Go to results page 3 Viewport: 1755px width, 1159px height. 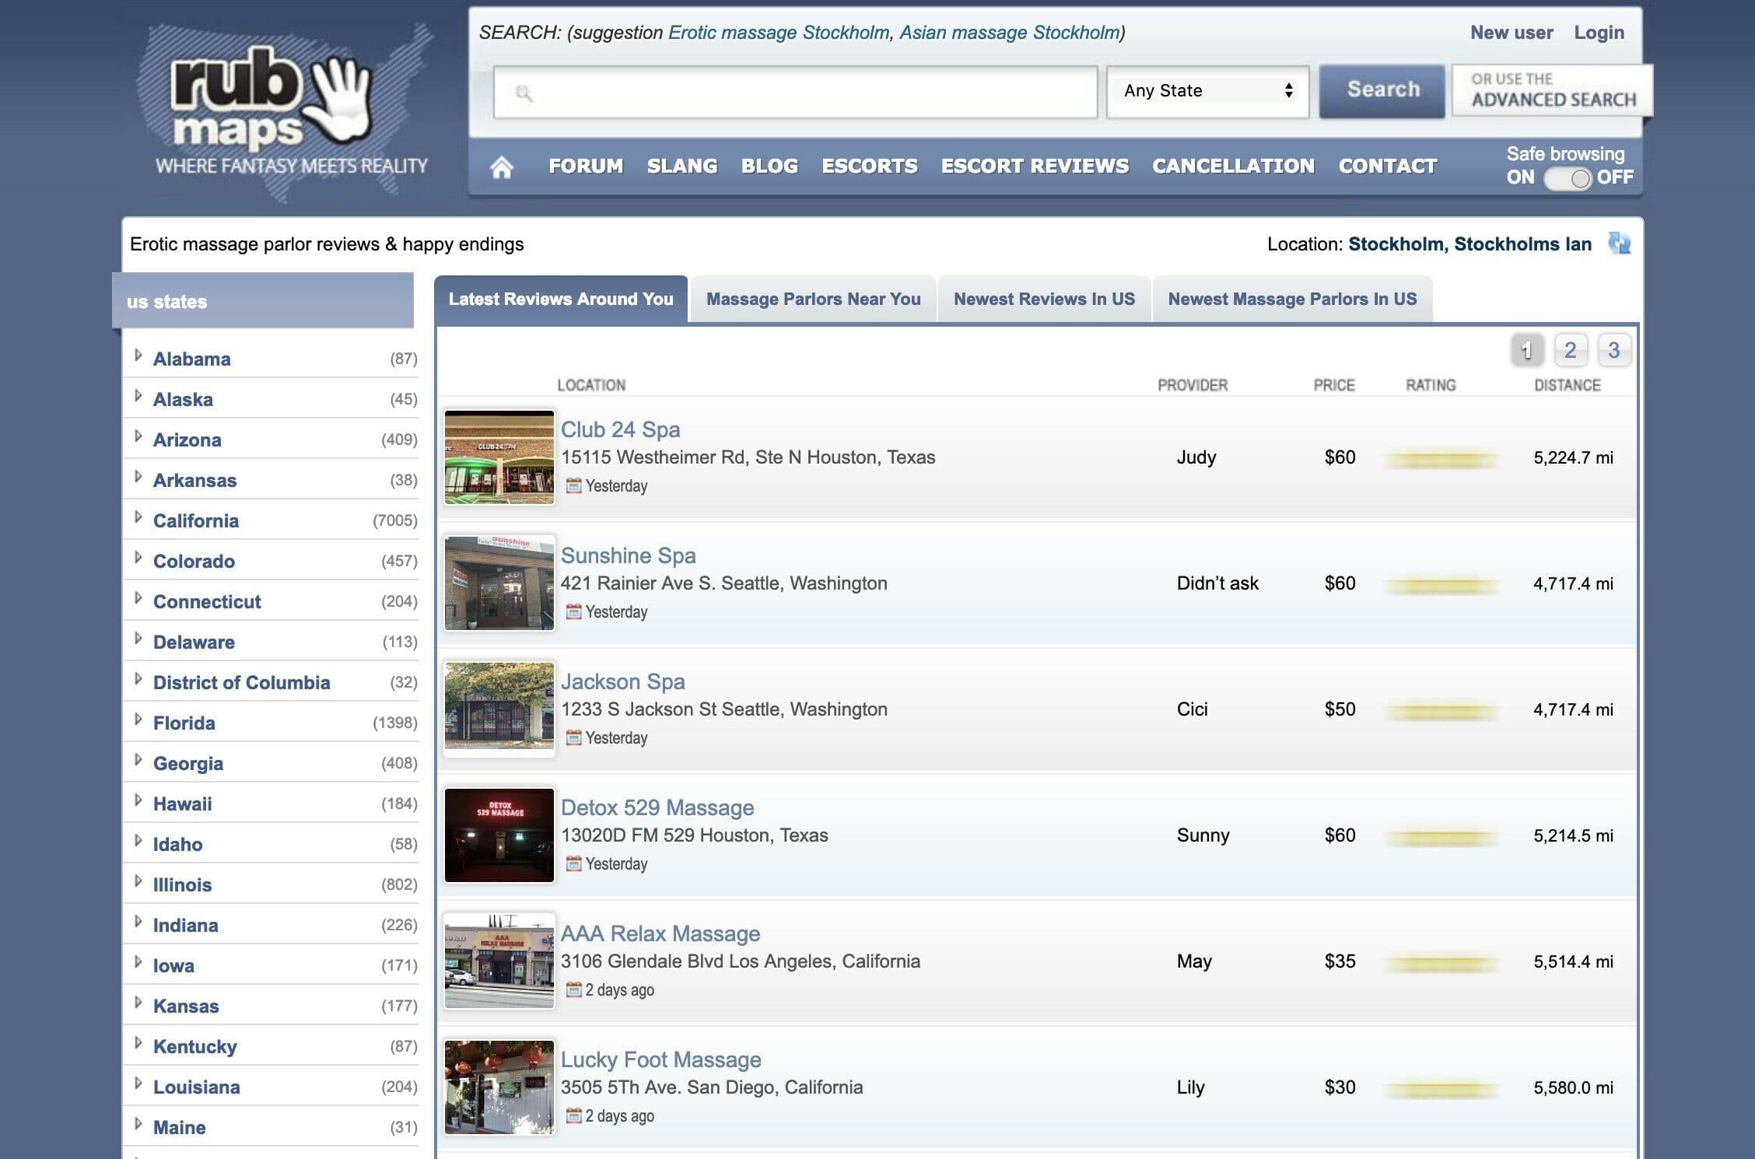pos(1614,350)
